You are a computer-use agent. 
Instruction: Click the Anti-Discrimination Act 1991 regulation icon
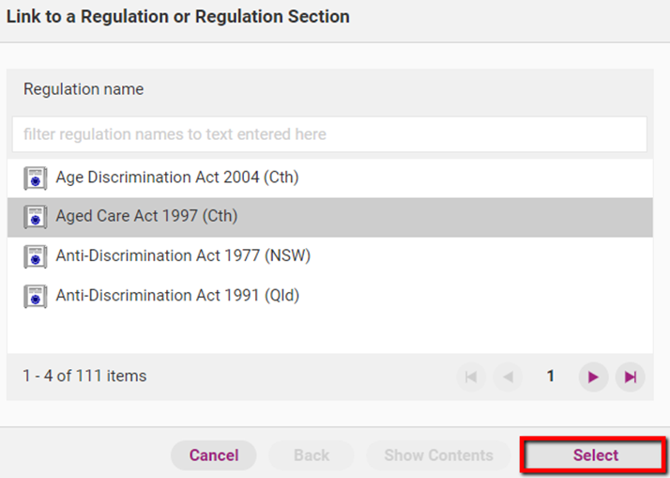[36, 296]
